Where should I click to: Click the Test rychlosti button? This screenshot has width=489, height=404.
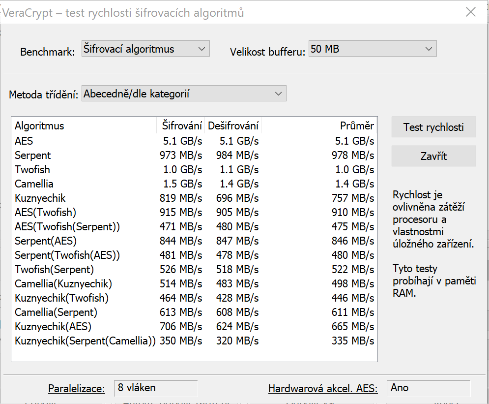pos(433,127)
